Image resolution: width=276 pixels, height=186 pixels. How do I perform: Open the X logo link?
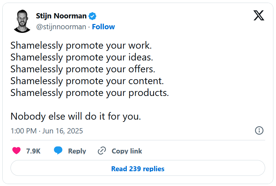point(259,15)
